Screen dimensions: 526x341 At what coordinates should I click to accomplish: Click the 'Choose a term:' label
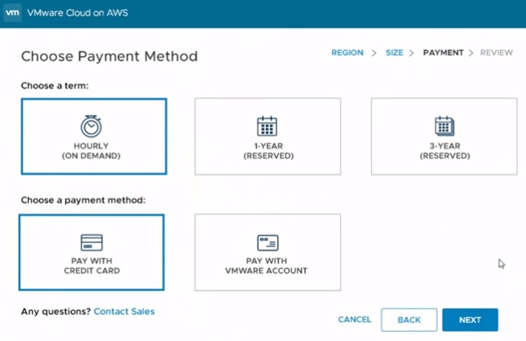click(54, 86)
